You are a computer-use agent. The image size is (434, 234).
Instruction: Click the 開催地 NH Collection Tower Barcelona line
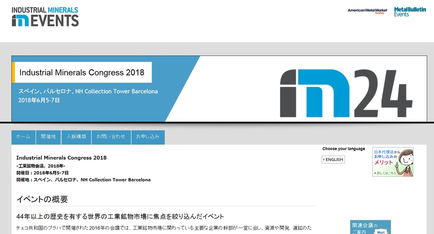click(x=83, y=180)
